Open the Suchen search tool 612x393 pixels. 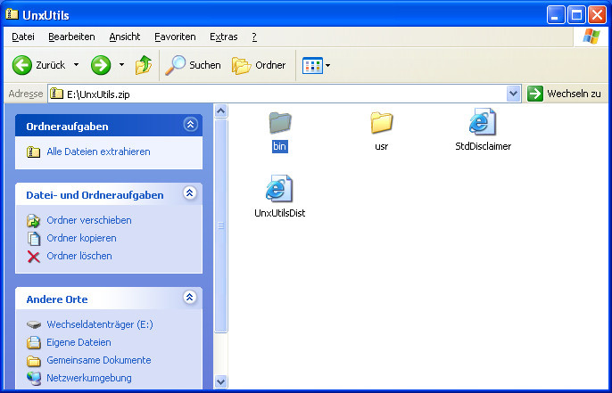point(193,65)
